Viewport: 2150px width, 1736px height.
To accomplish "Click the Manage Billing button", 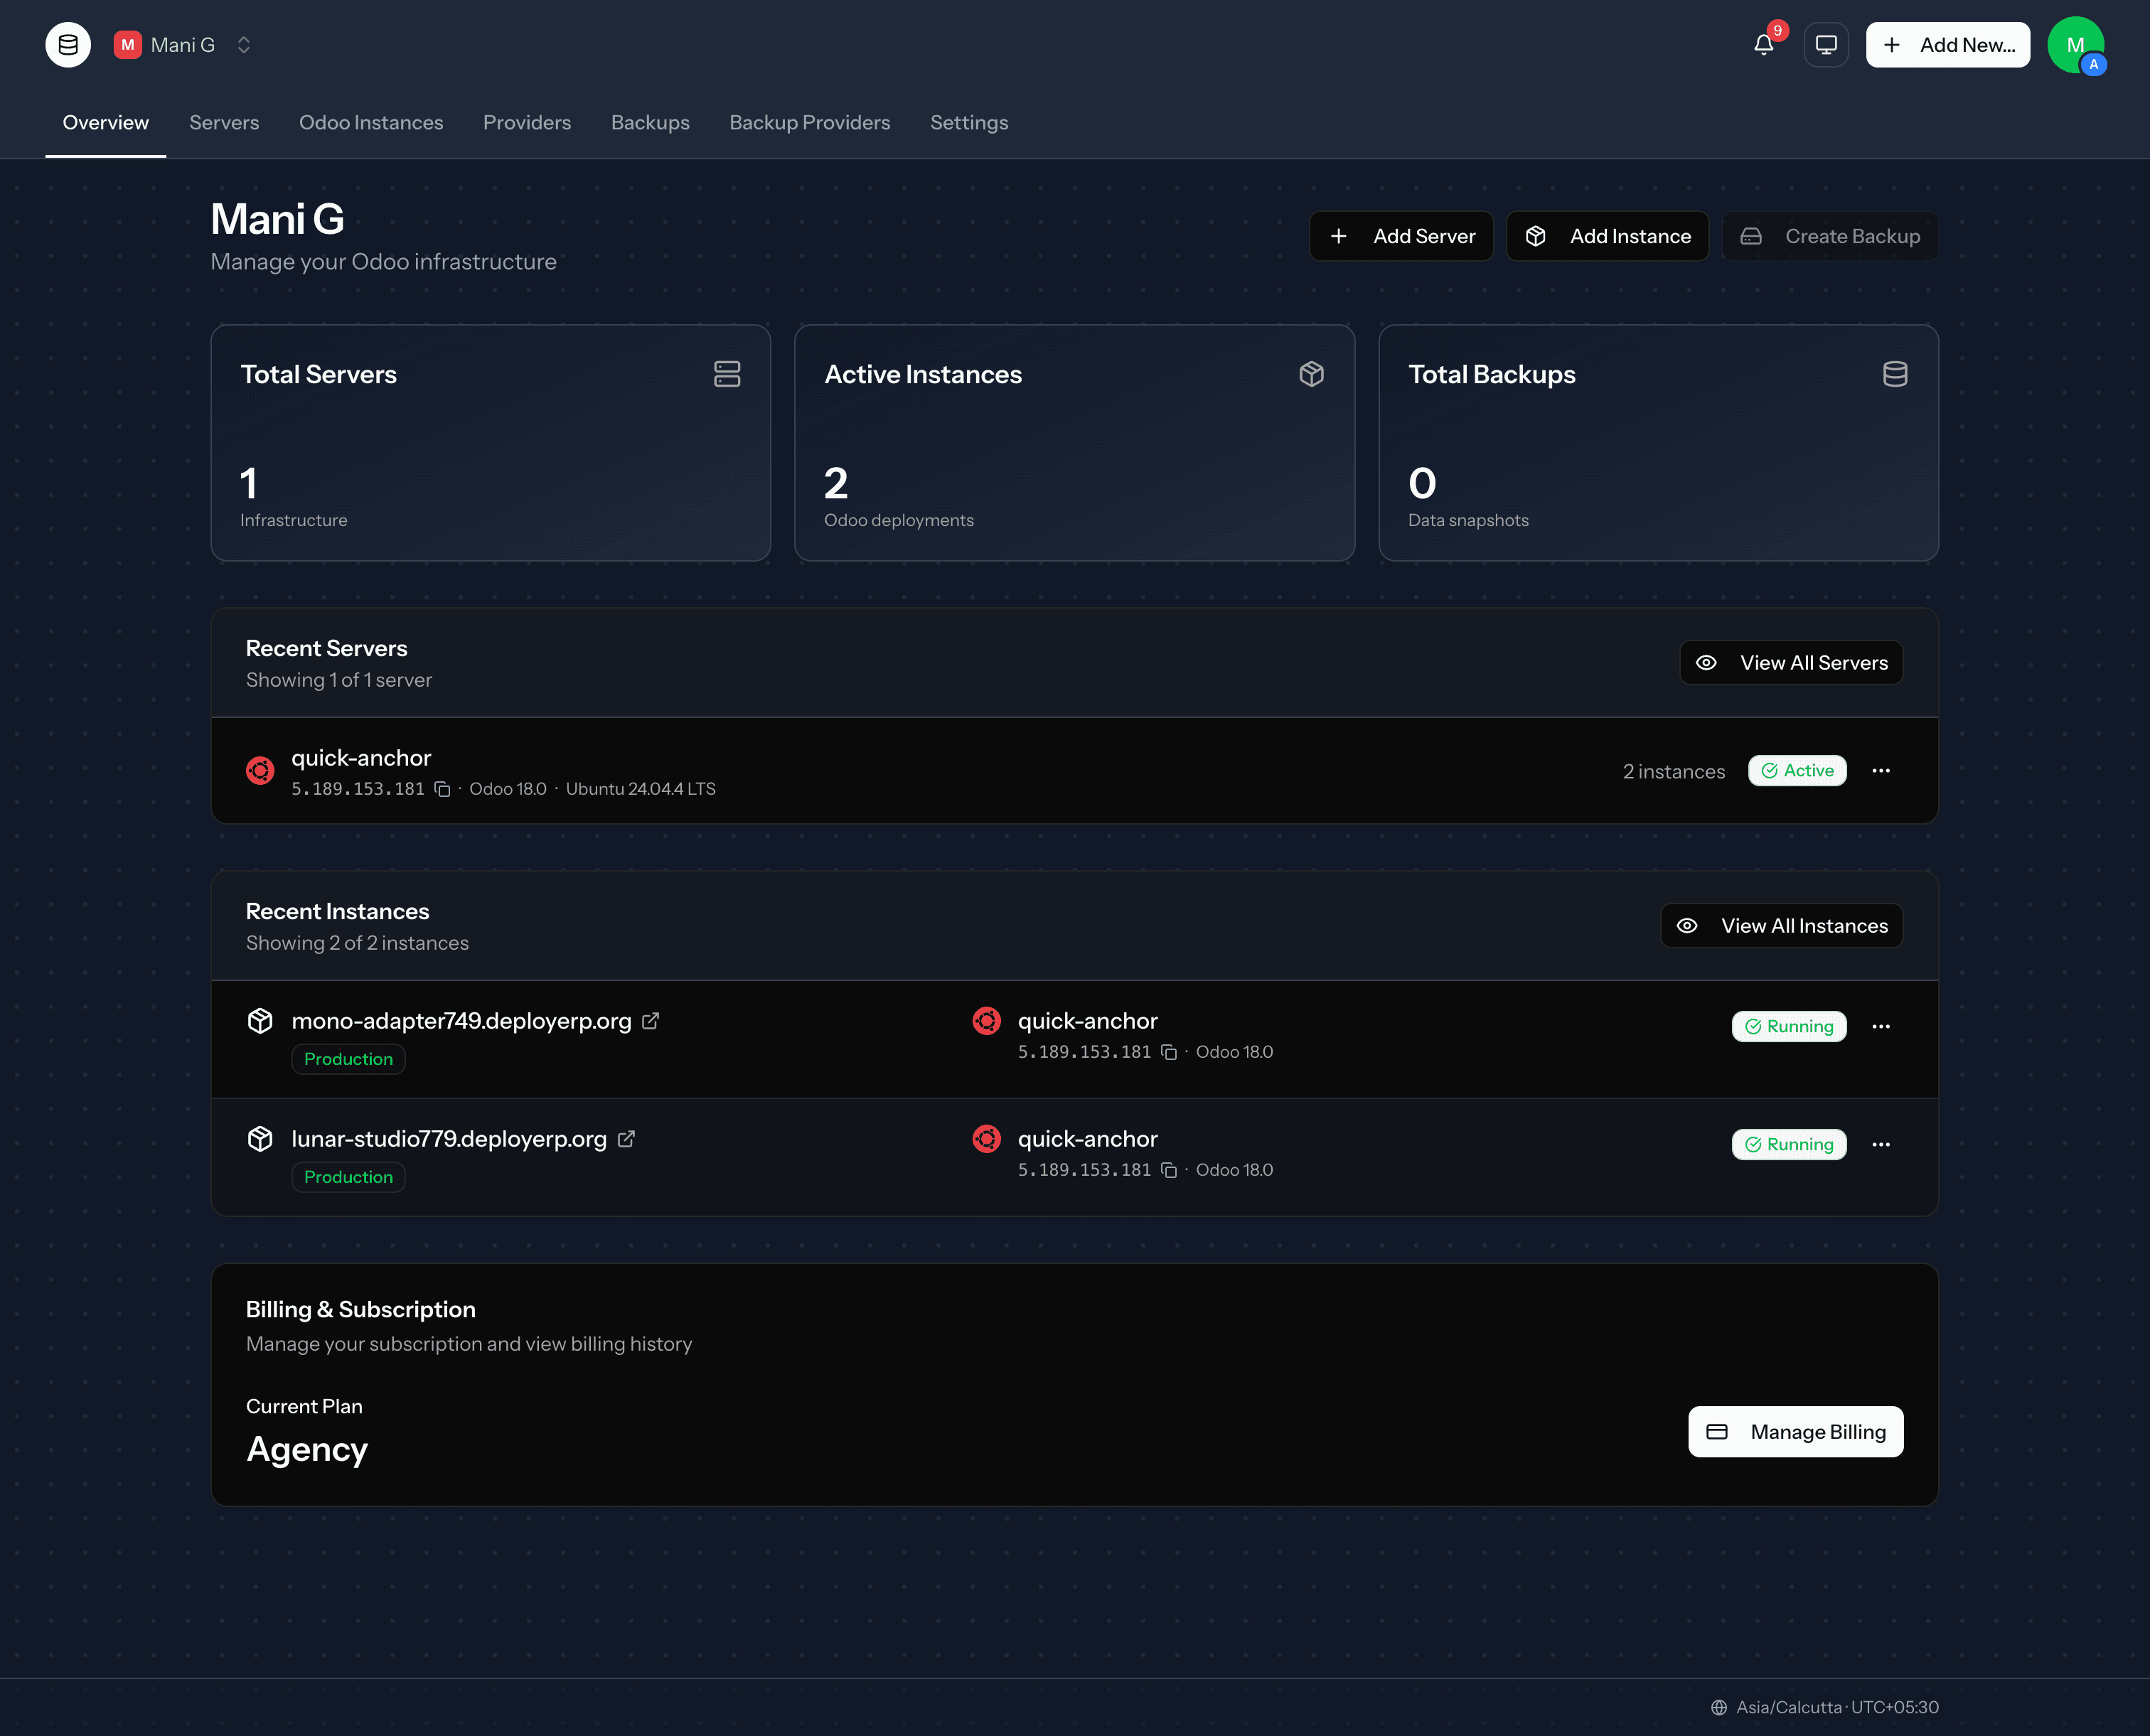I will tap(1796, 1432).
